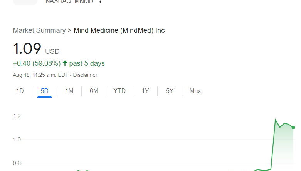Viewport: 301px width, 171px height.
Task: Switch to the 5Y chart range
Action: 170,91
